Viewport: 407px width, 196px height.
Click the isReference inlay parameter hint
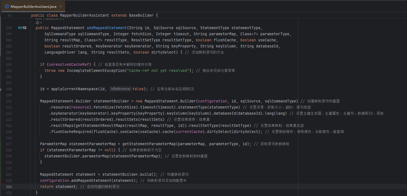coord(120,89)
